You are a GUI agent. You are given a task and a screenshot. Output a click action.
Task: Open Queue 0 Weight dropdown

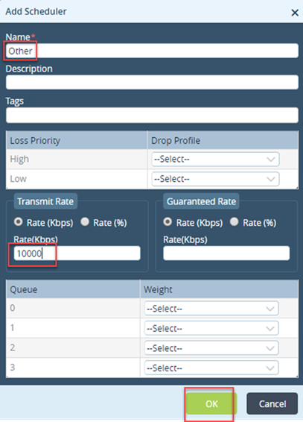[x=211, y=309]
